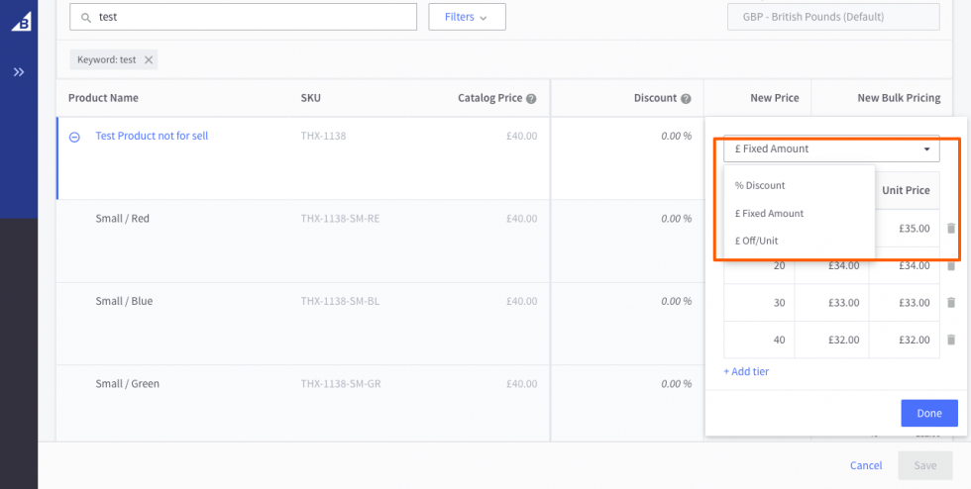The height and width of the screenshot is (489, 971).
Task: Click Catalog Price help icon
Action: (531, 99)
